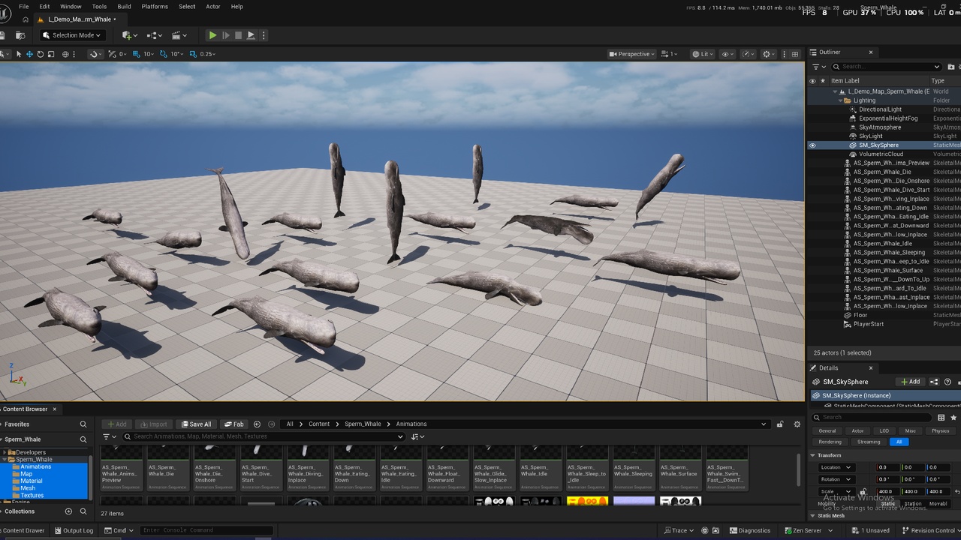This screenshot has height=540, width=961.
Task: Select the Physics filter in Details
Action: point(940,431)
